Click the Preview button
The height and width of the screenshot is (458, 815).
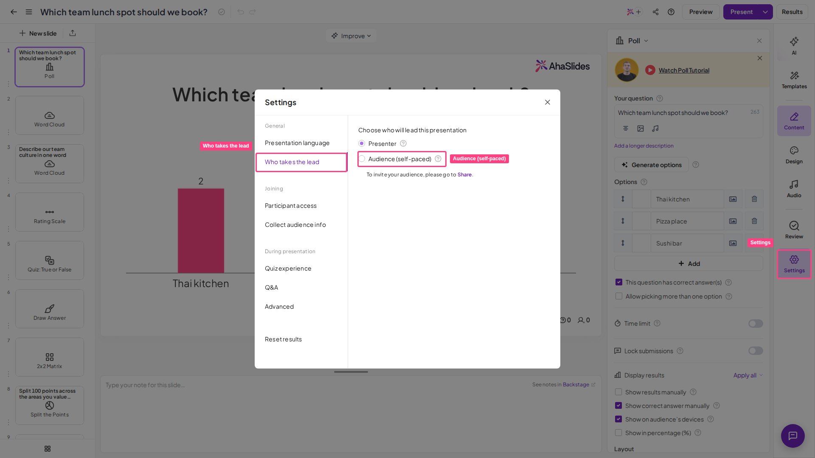click(x=700, y=12)
